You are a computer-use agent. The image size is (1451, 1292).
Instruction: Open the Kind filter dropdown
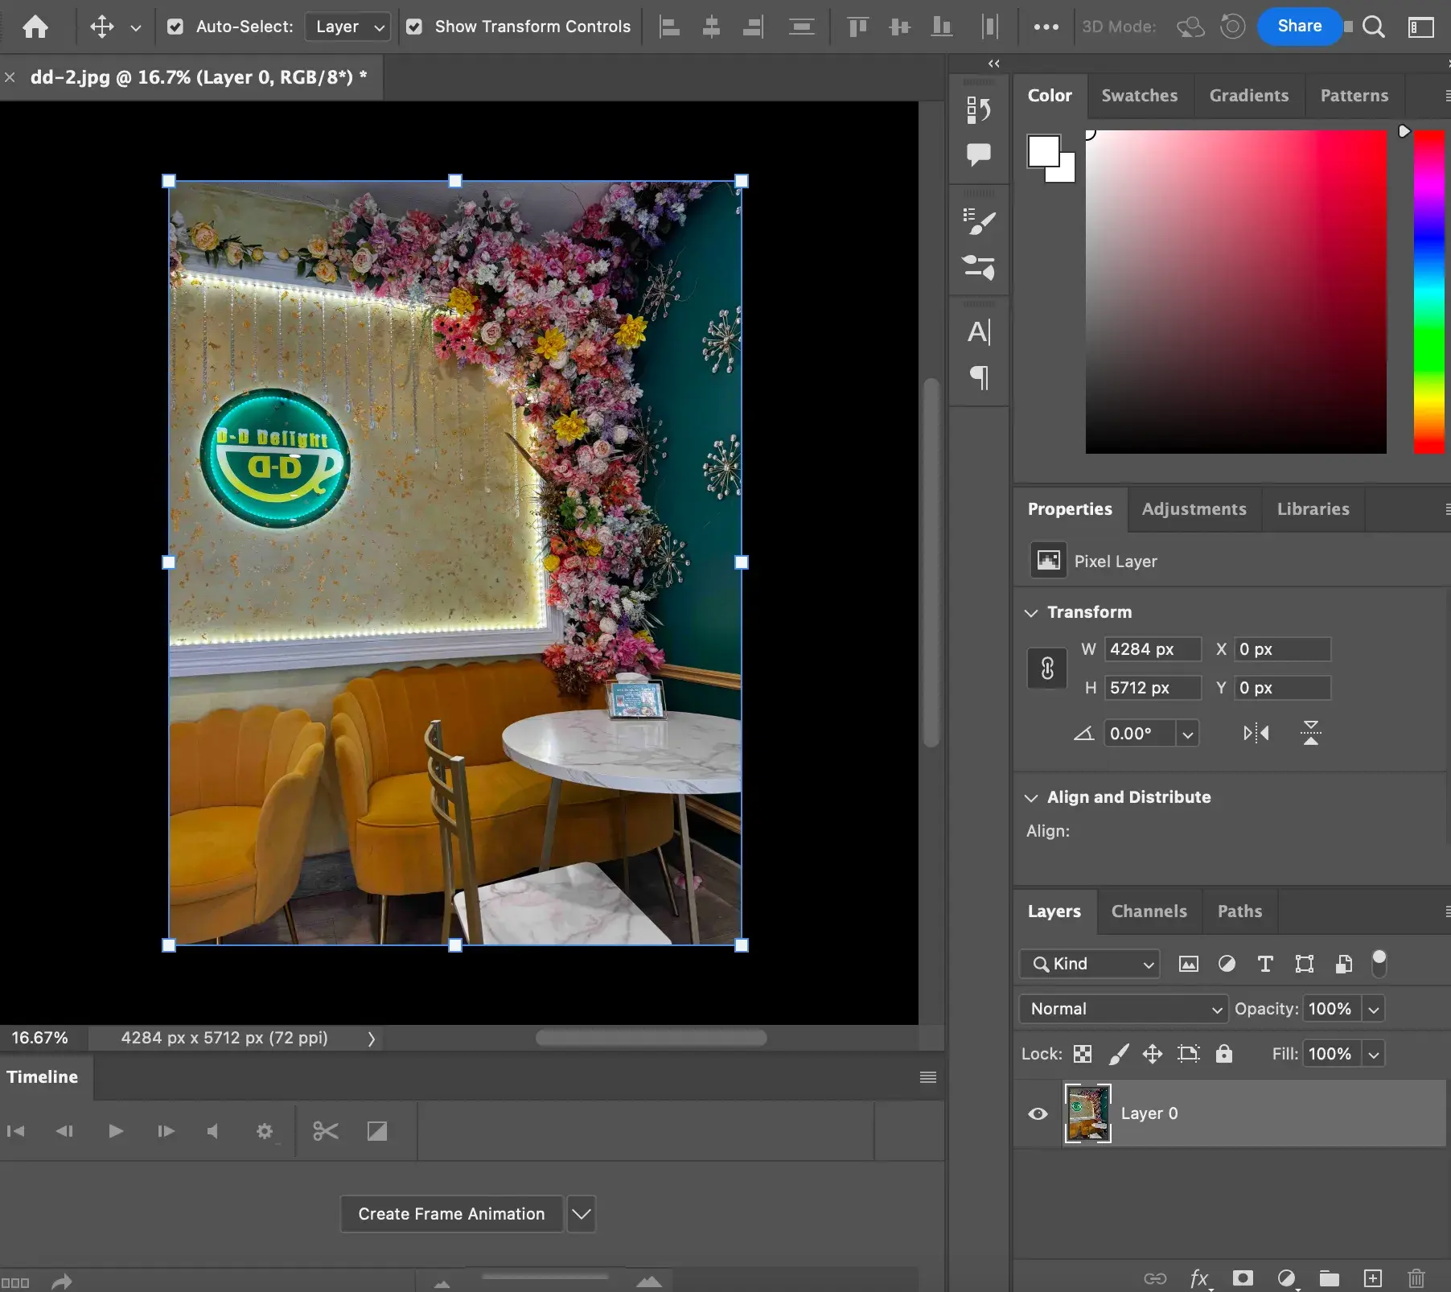tap(1088, 963)
